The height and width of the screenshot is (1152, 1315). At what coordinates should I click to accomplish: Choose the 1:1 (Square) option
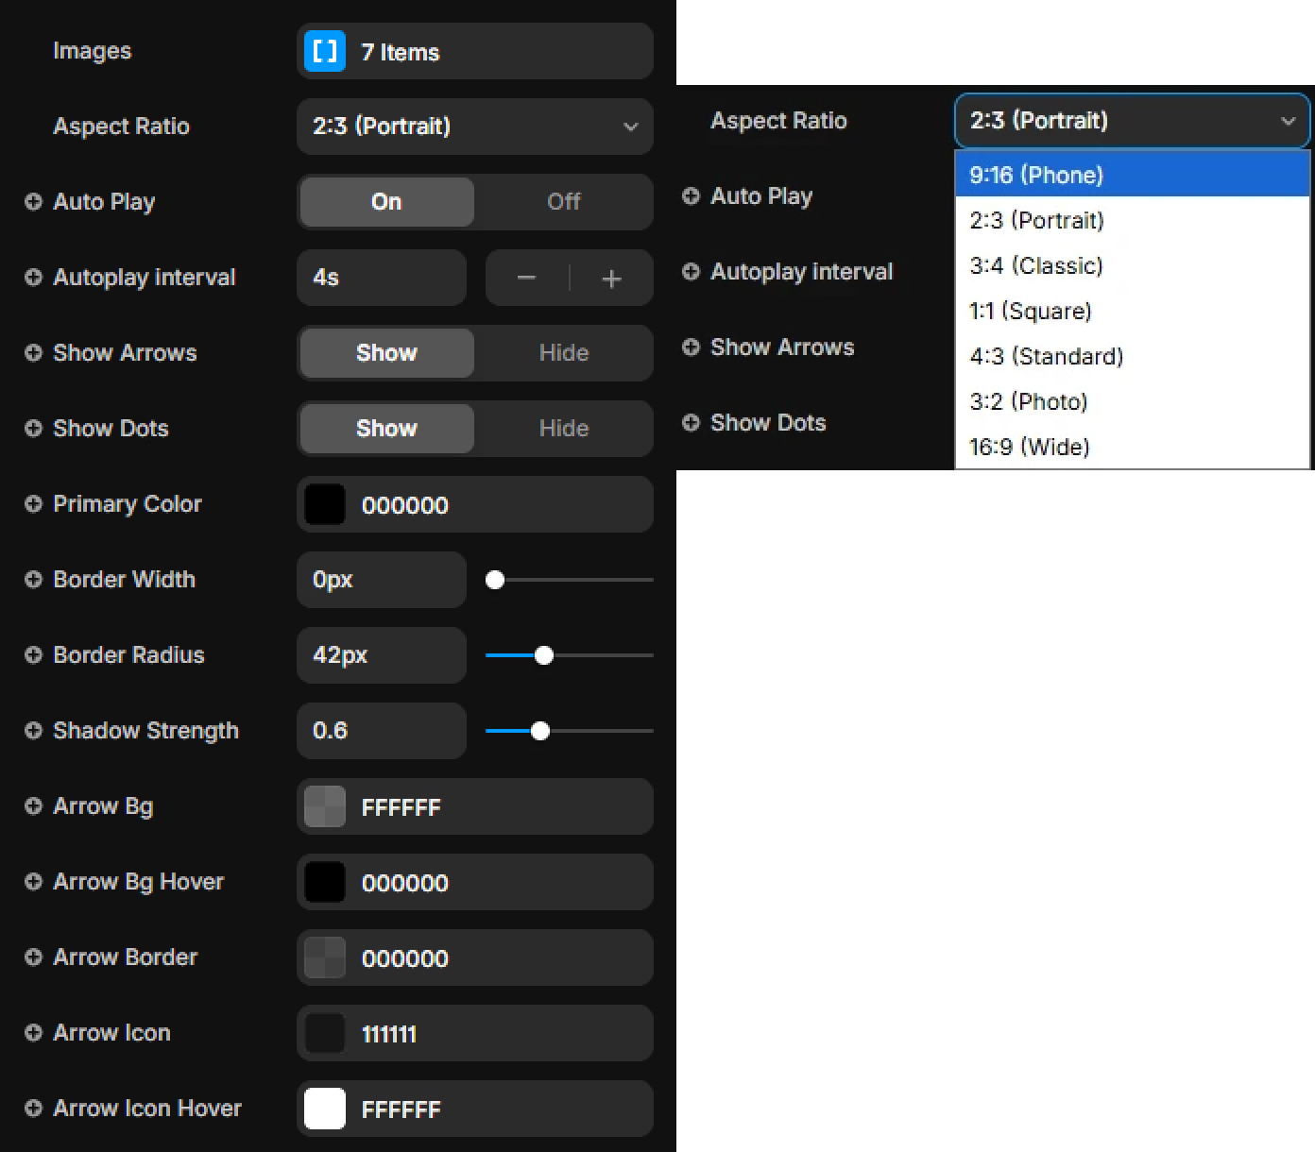click(1030, 311)
